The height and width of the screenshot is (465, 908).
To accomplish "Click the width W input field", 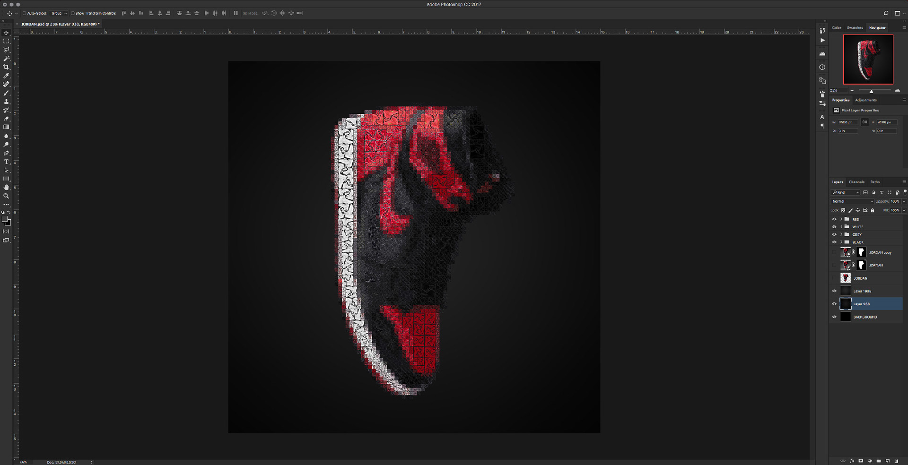I will click(847, 122).
